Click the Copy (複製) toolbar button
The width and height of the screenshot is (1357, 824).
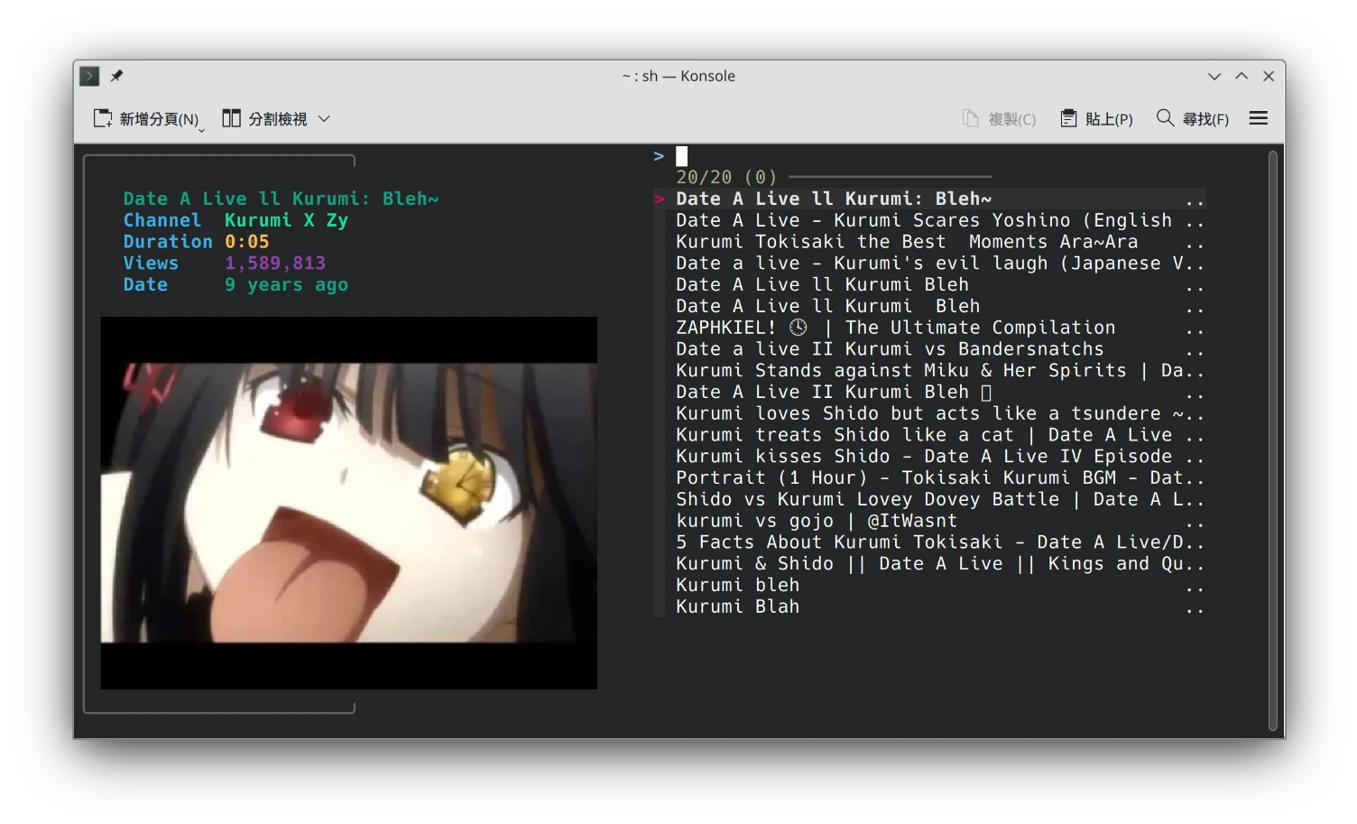pos(999,118)
